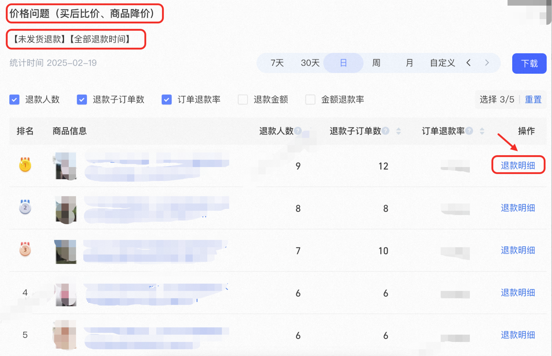
Task: Click the 商品信息 column header
Action: click(69, 131)
